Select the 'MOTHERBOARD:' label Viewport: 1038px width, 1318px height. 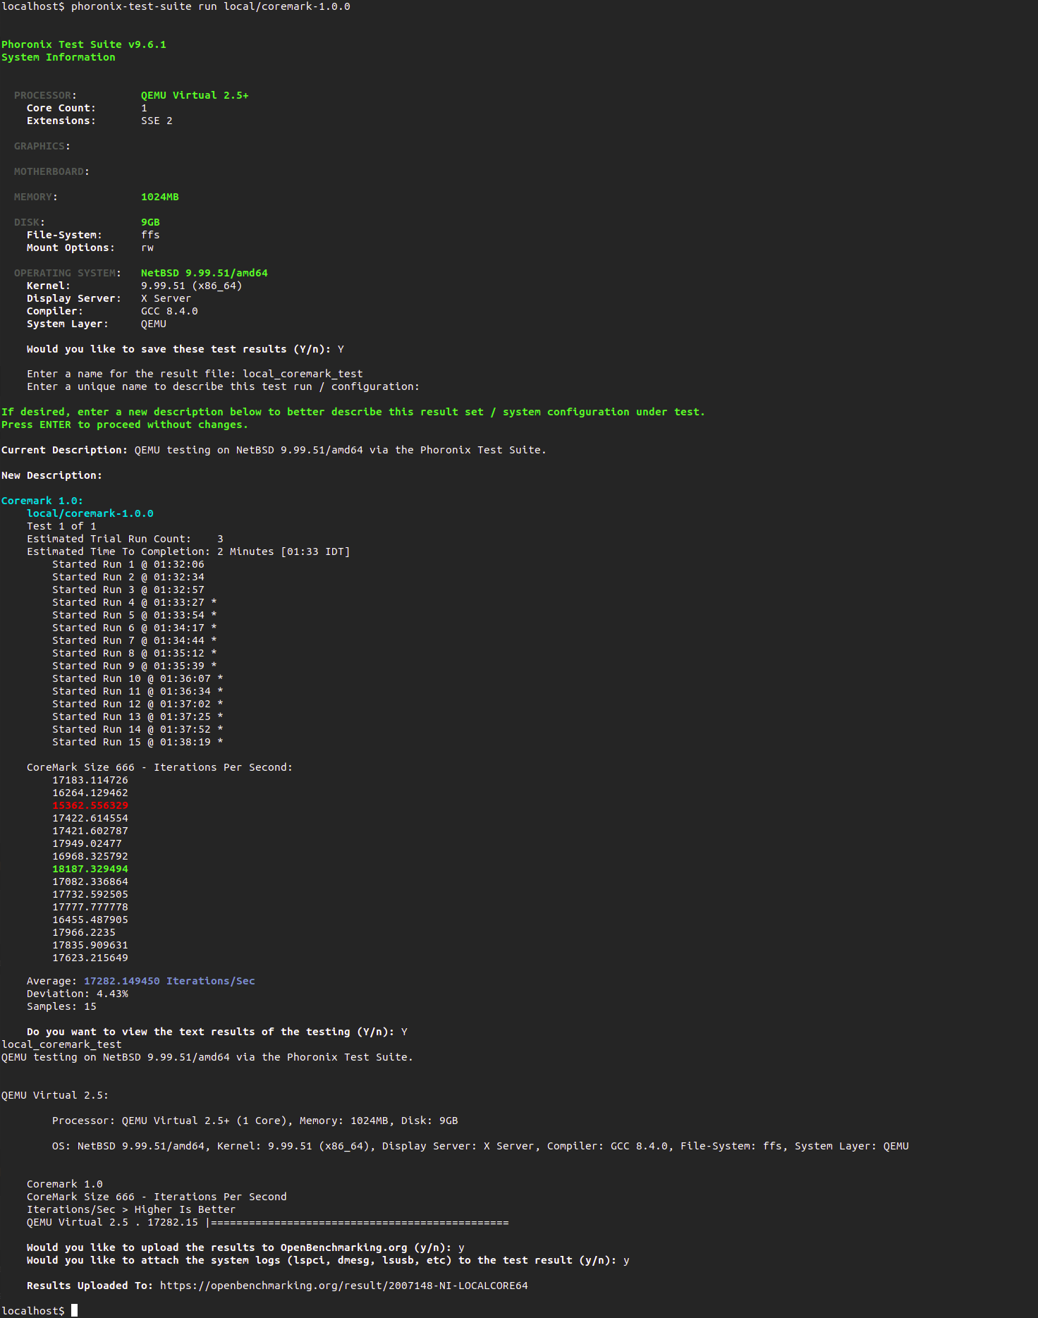click(52, 171)
